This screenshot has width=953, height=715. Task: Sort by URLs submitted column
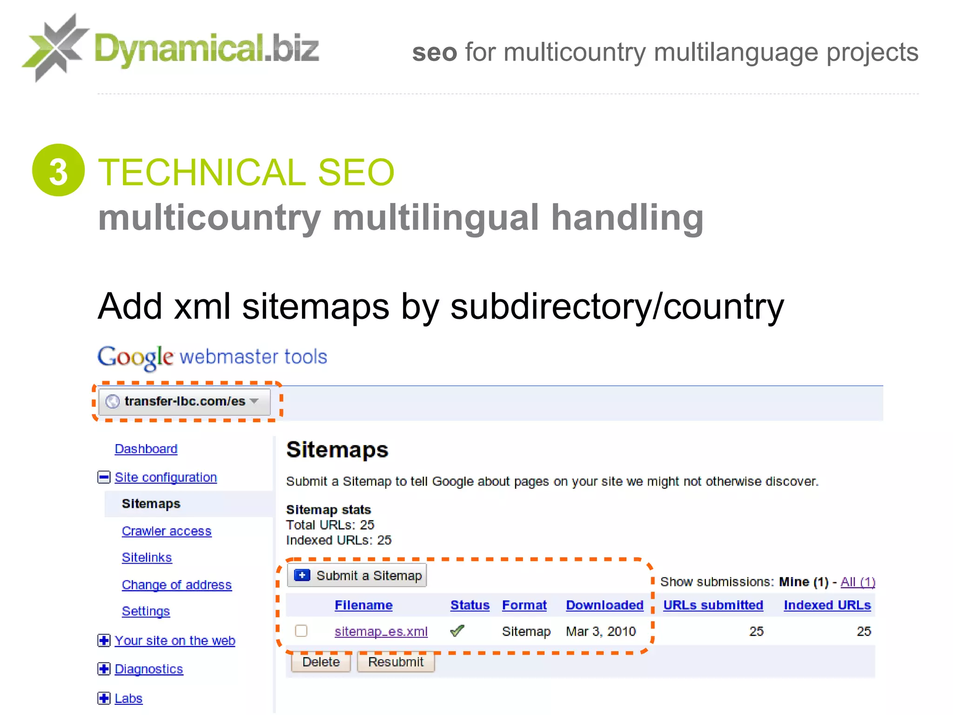click(x=713, y=605)
